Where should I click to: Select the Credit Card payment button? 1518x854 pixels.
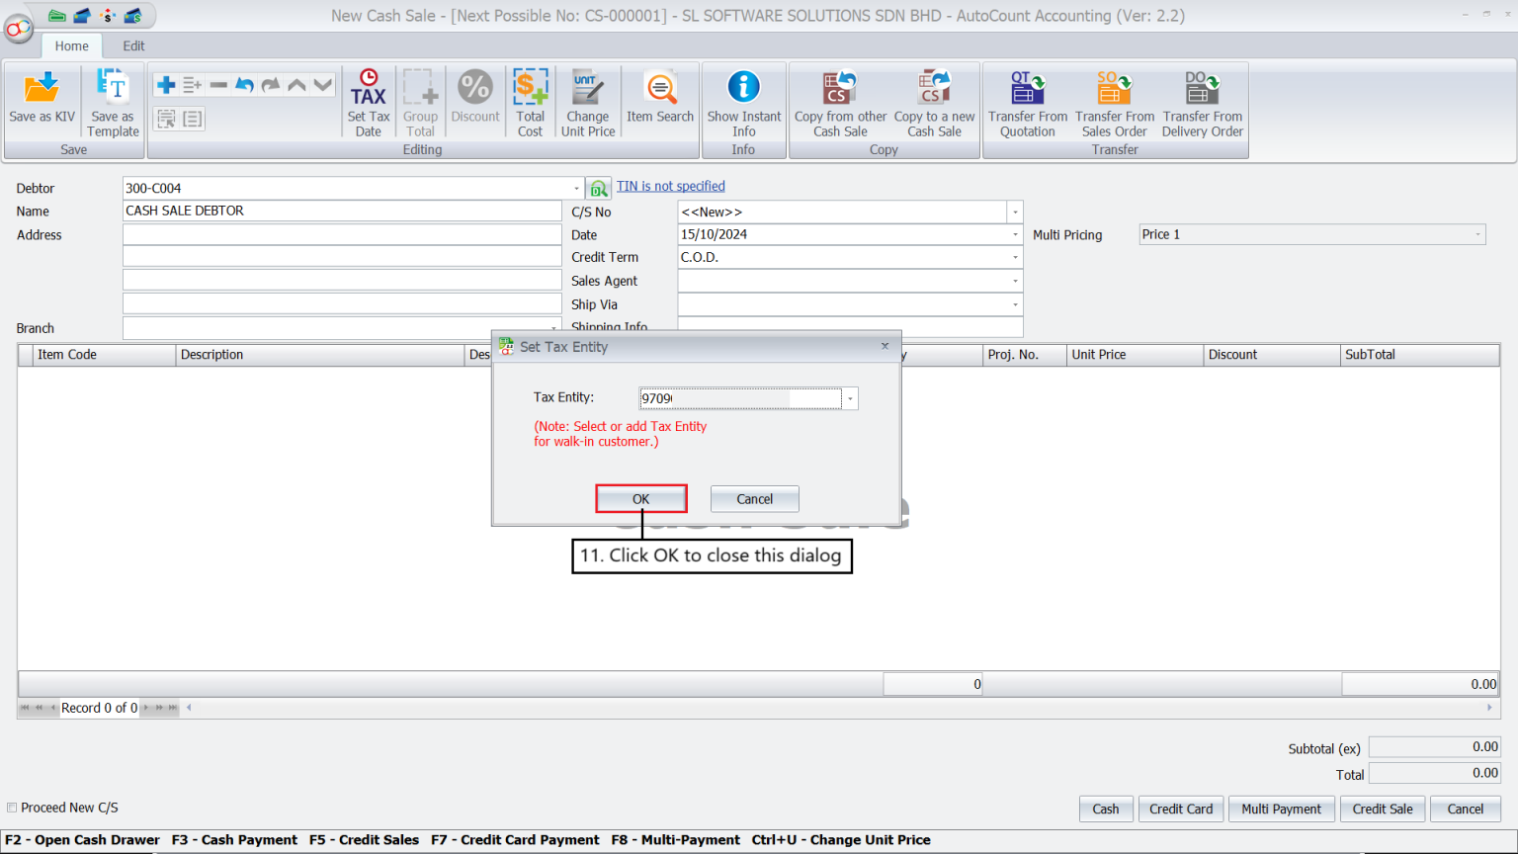(1181, 809)
